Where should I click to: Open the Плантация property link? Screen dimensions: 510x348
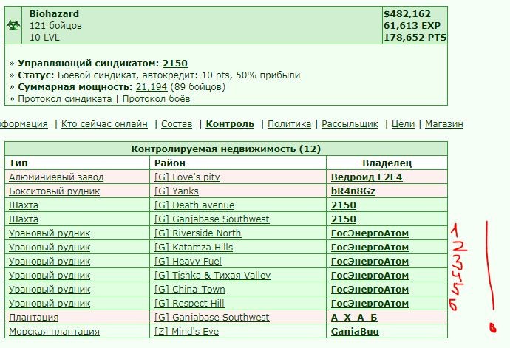33,317
